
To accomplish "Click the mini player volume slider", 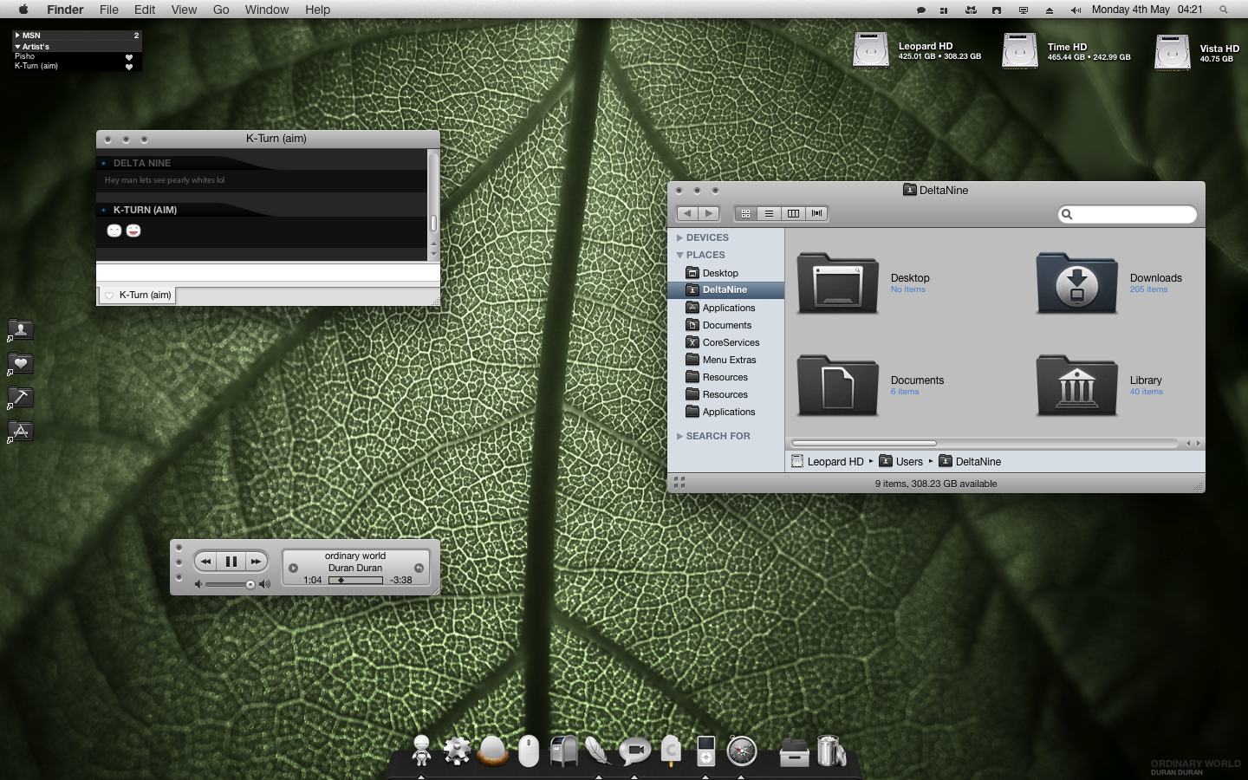I will coord(231,584).
